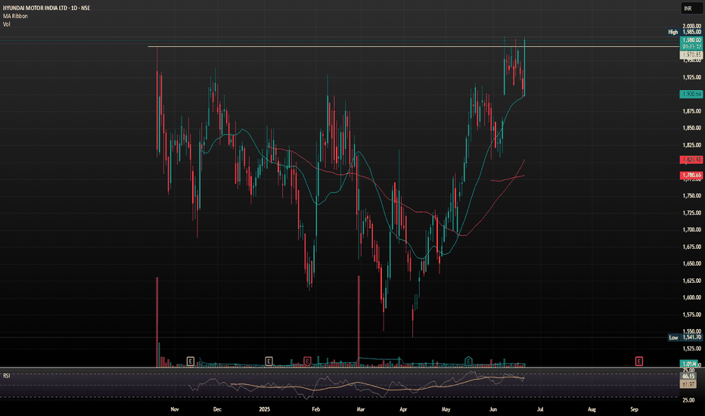Click the Feb label on time axis

(316, 409)
